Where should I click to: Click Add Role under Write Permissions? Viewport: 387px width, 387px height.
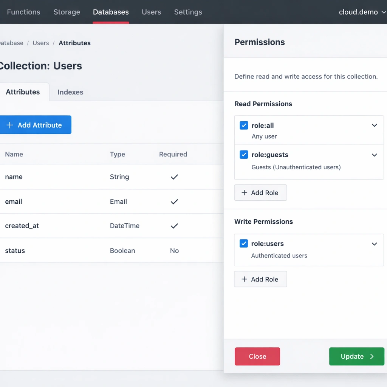point(260,279)
